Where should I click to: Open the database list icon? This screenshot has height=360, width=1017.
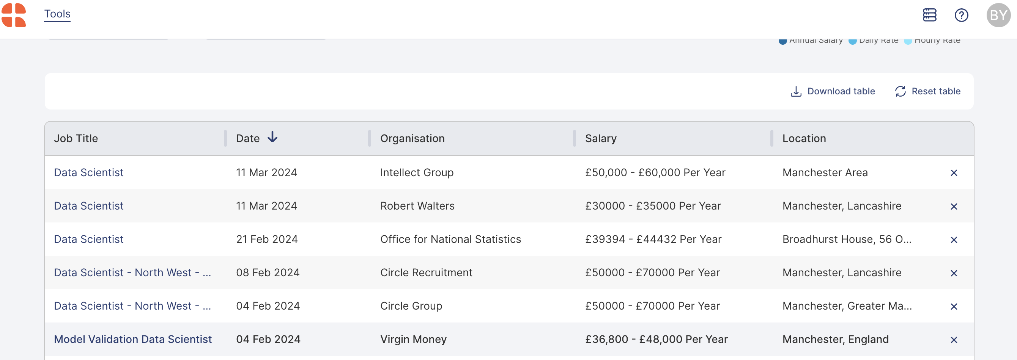click(929, 15)
